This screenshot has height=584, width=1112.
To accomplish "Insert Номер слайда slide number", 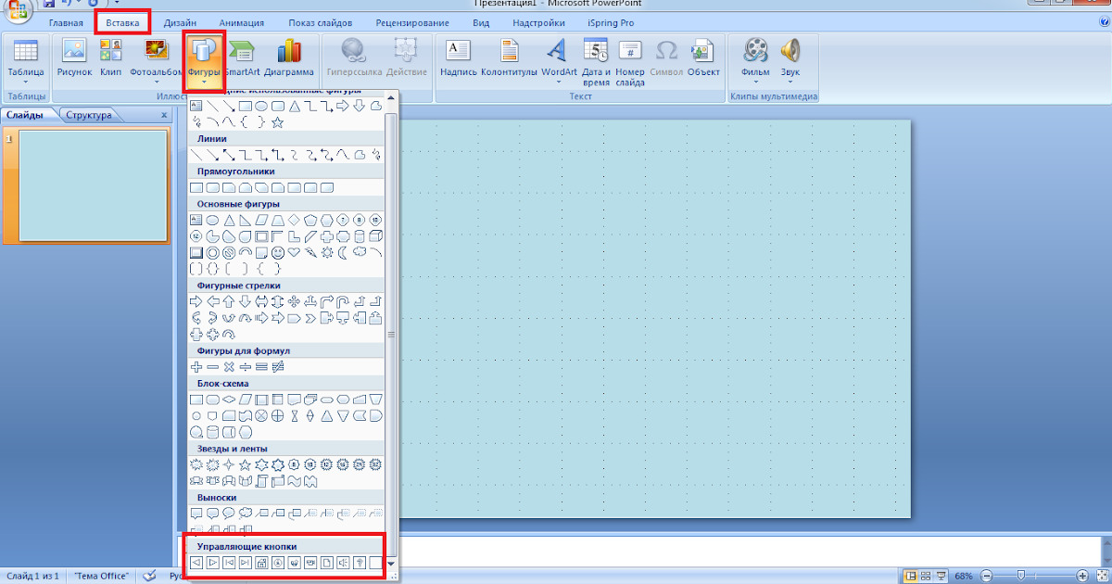I will coord(630,62).
